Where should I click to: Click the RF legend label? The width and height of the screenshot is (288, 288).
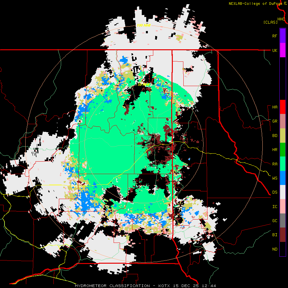coord(275,36)
